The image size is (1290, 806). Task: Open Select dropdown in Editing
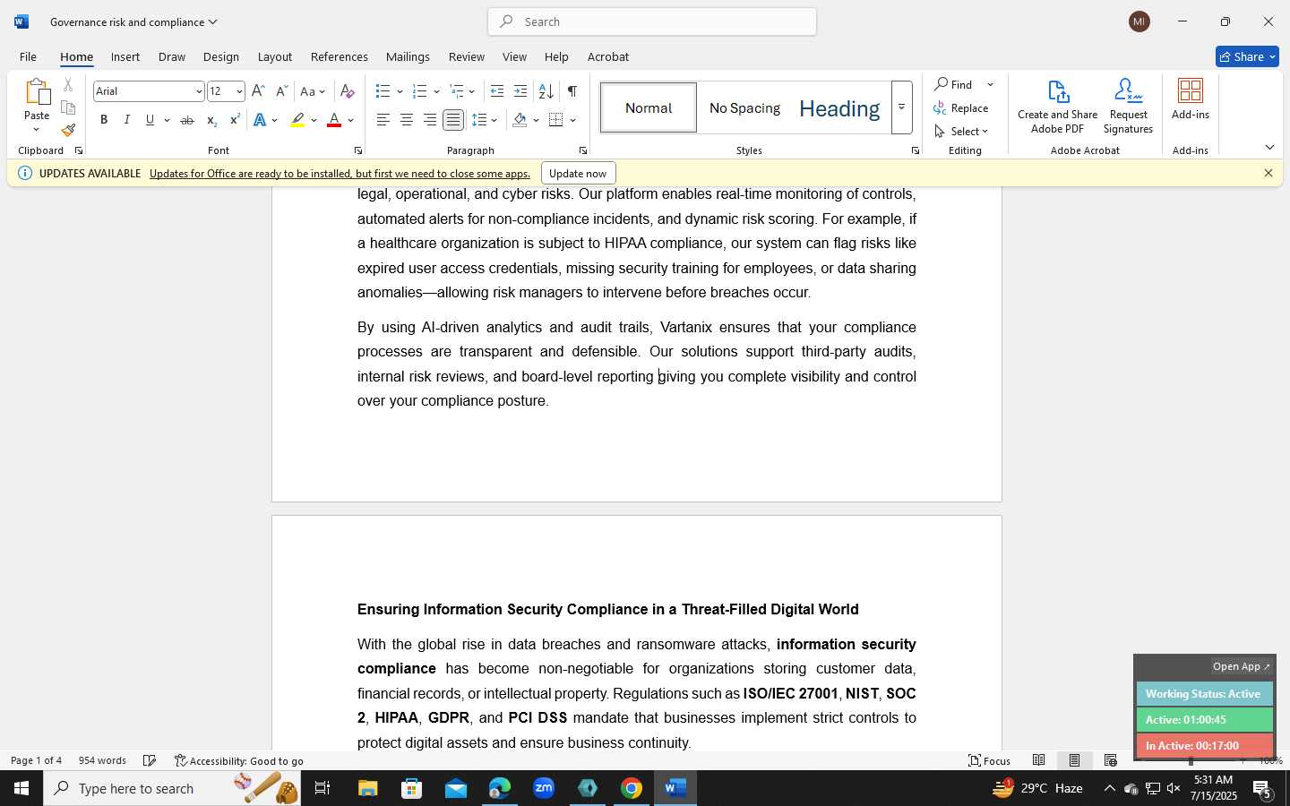[961, 132]
